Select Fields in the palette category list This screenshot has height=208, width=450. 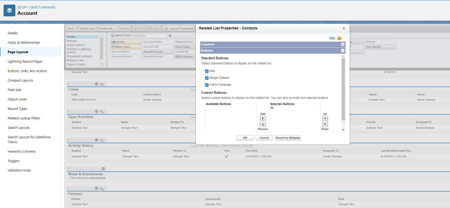coord(82,37)
